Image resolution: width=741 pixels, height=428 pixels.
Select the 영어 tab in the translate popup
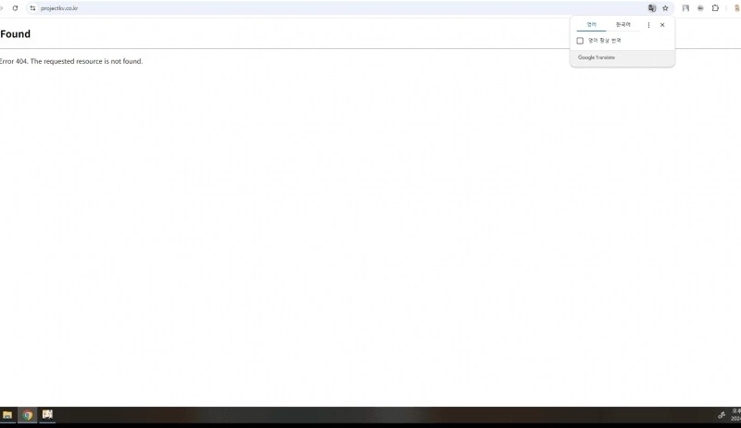click(591, 25)
